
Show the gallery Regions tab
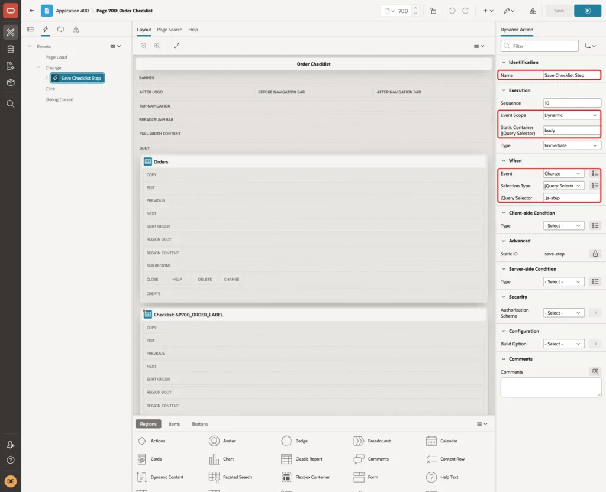(148, 424)
